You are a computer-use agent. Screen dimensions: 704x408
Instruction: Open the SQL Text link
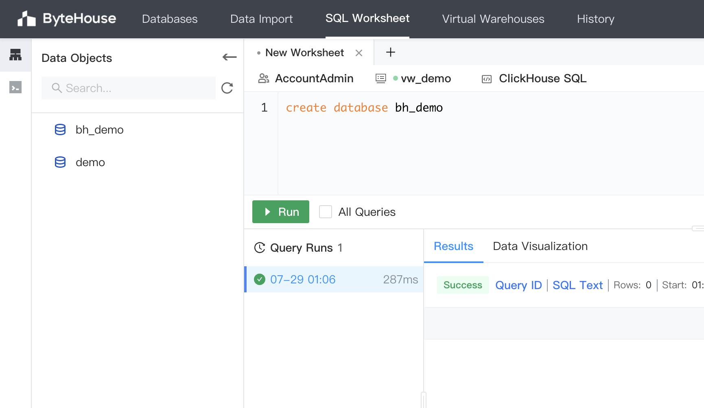[577, 285]
